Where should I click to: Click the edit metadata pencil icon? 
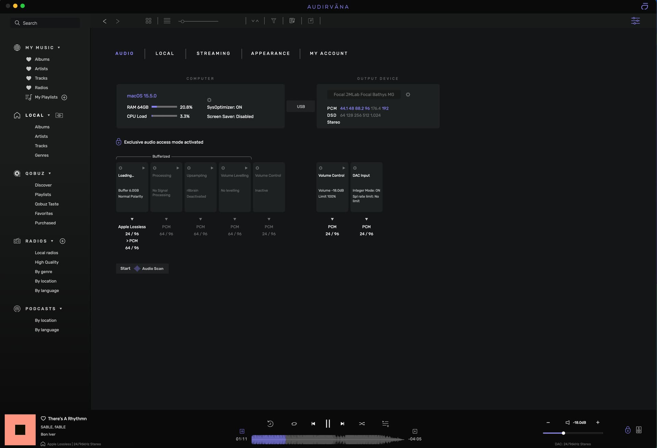[311, 21]
